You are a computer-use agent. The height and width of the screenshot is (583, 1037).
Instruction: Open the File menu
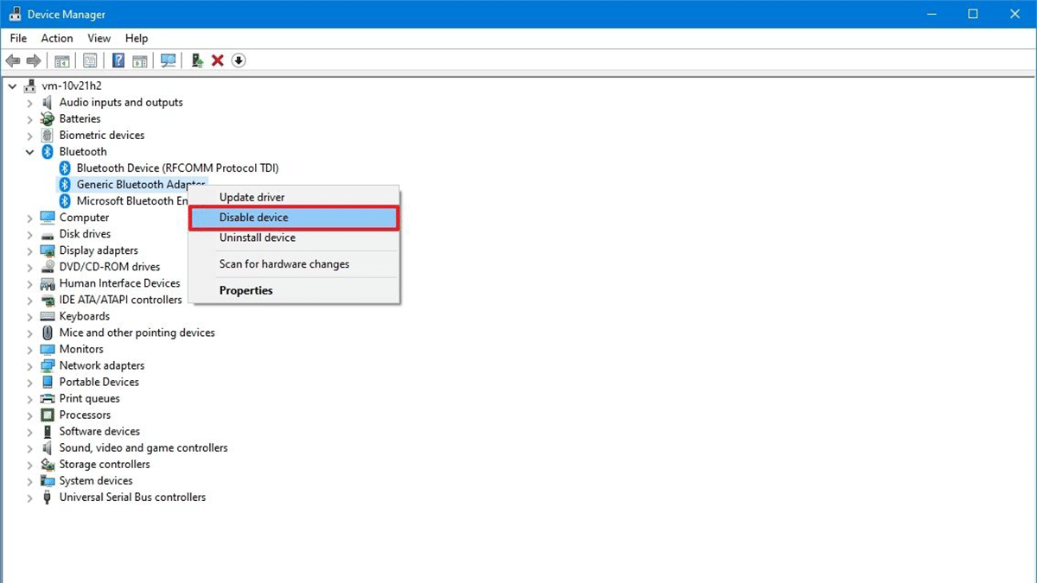(x=18, y=38)
